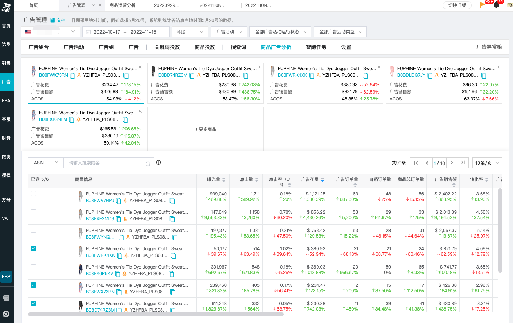Copy ASIN B0BD74RZ3M in the top card
This screenshot has height=323, width=513.
tap(192, 76)
